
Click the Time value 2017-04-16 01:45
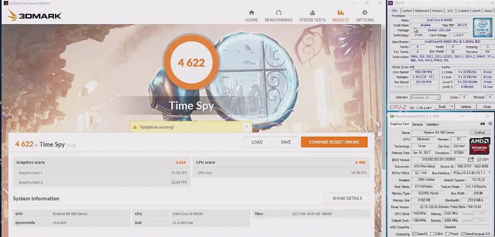tap(312, 214)
